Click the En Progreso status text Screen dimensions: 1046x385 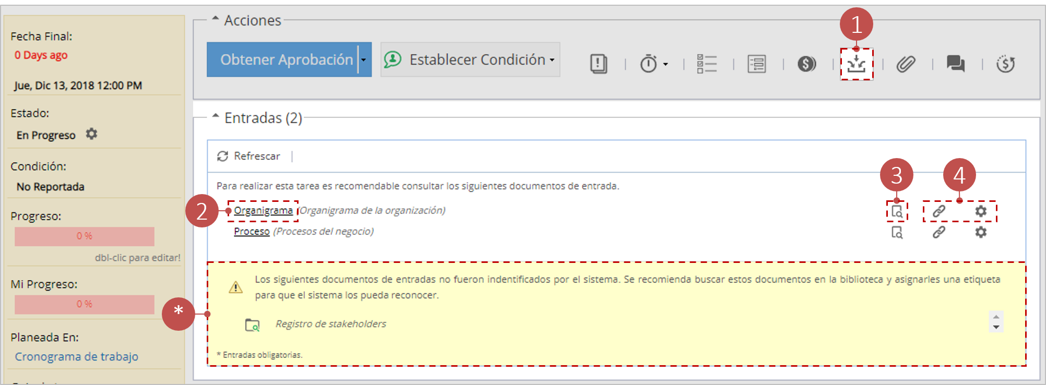click(x=46, y=135)
